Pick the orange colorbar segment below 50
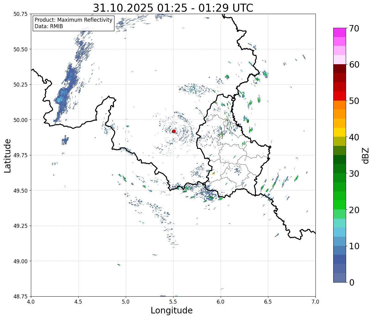The image size is (373, 318). point(339,105)
